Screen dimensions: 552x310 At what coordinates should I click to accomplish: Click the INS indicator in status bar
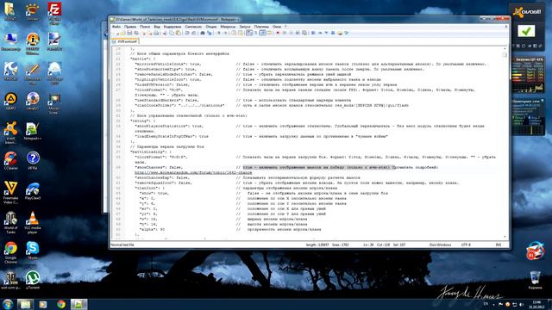coord(499,245)
